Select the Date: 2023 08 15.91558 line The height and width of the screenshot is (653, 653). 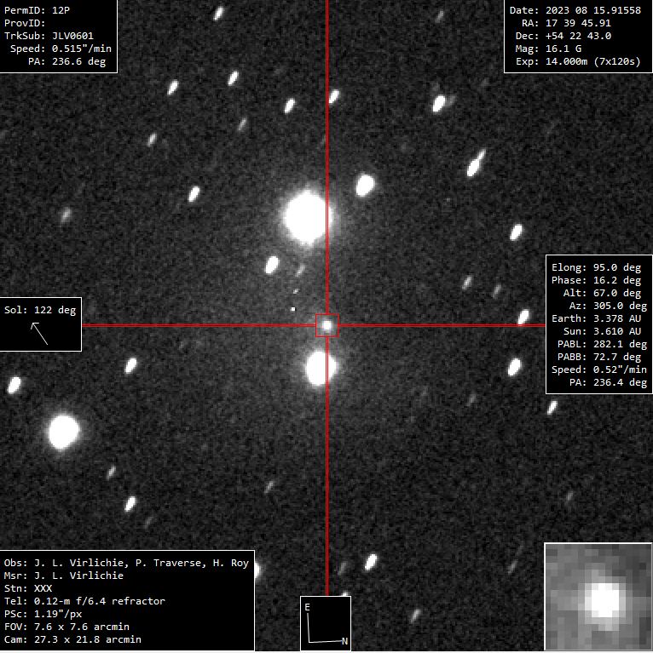click(575, 10)
